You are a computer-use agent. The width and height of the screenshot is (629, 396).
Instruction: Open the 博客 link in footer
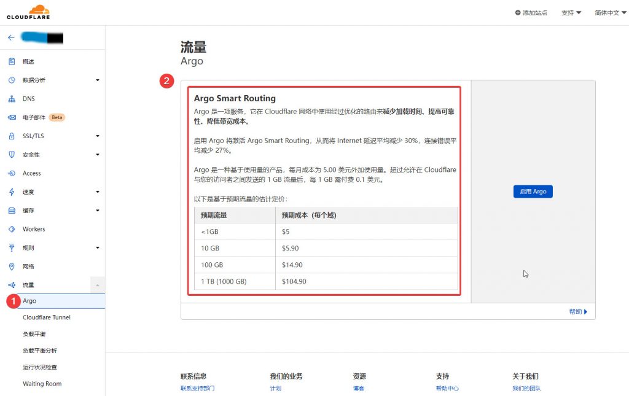[358, 388]
